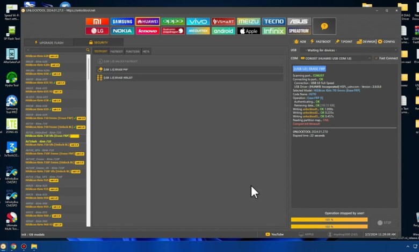Select the LG brand logo
This screenshot has width=419, height=252.
pyautogui.click(x=97, y=31)
